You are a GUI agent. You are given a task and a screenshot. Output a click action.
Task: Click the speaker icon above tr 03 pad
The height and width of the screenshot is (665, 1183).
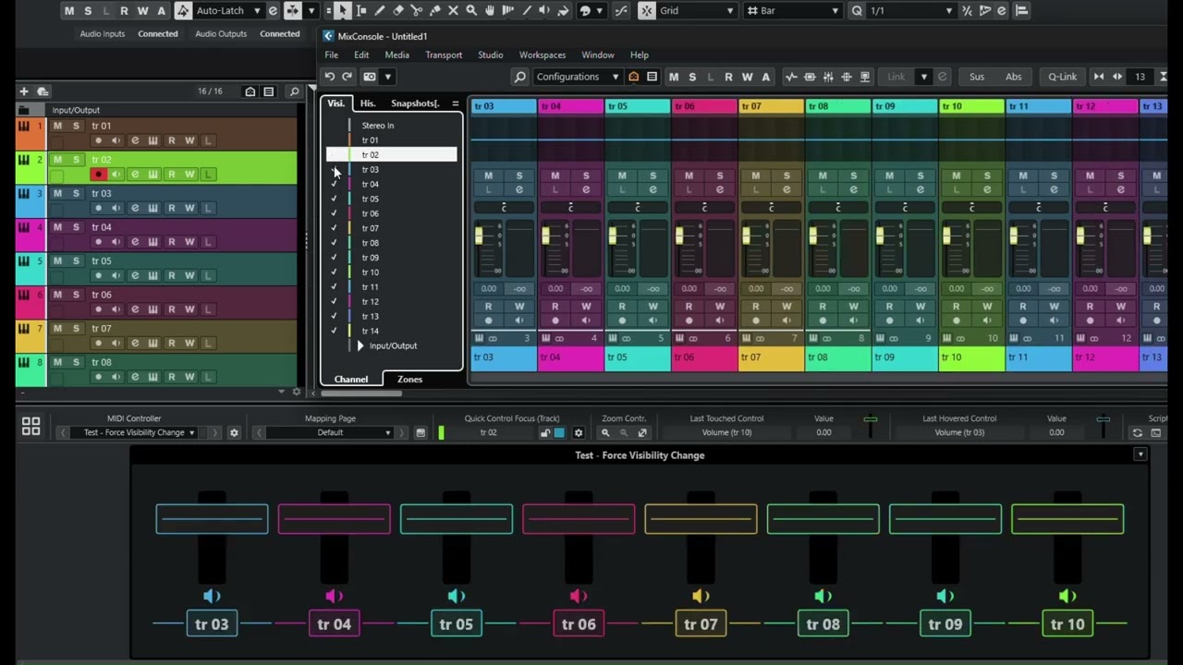pyautogui.click(x=212, y=596)
